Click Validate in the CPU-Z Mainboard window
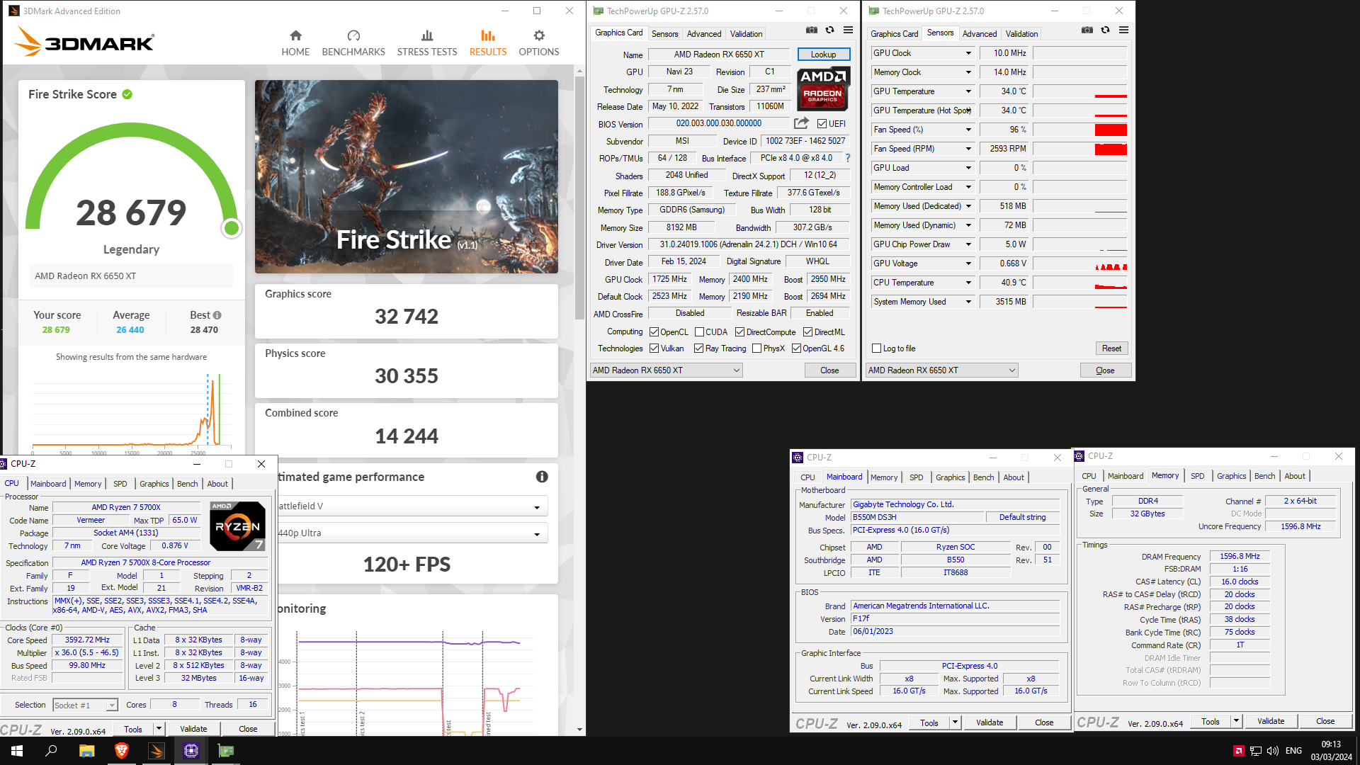 (x=989, y=722)
